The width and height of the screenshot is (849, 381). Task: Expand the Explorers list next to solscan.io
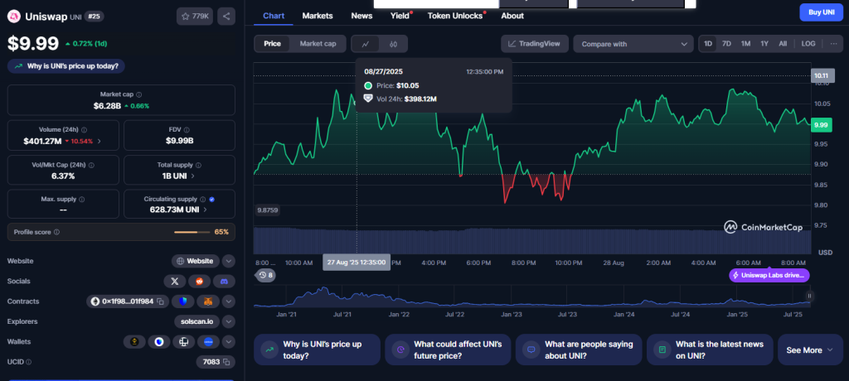click(228, 321)
